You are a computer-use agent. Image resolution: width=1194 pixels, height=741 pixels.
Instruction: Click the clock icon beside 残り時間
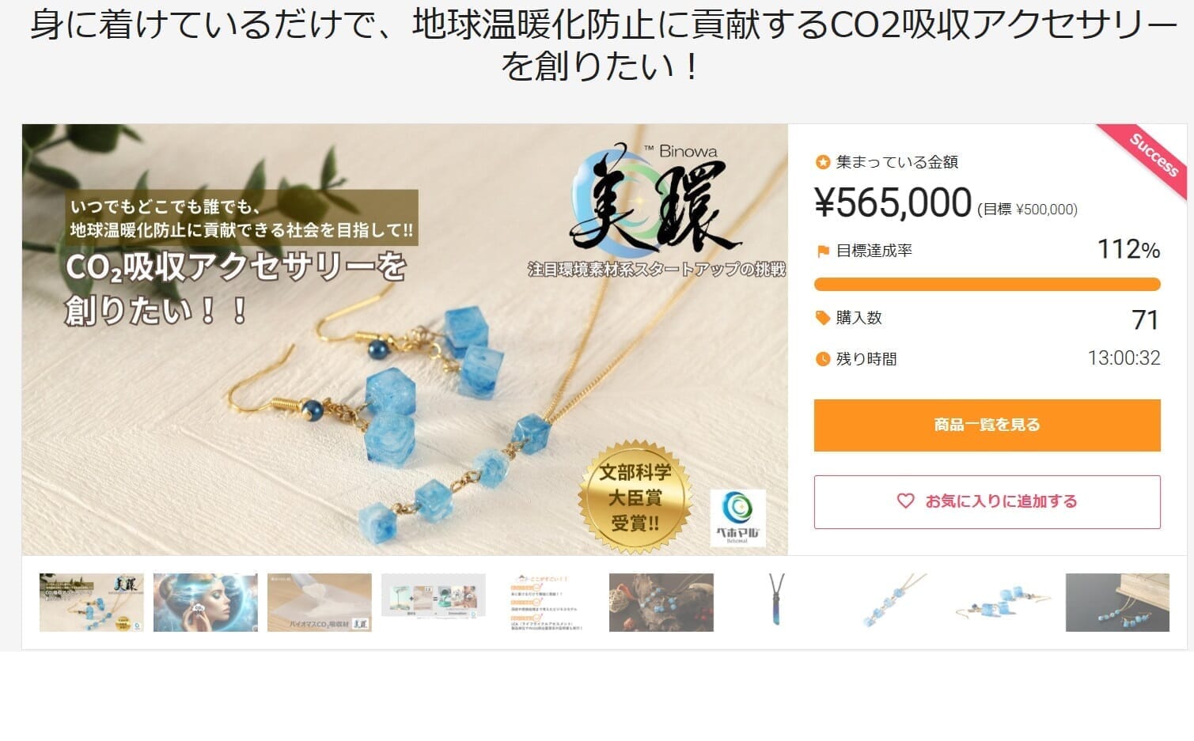click(823, 358)
